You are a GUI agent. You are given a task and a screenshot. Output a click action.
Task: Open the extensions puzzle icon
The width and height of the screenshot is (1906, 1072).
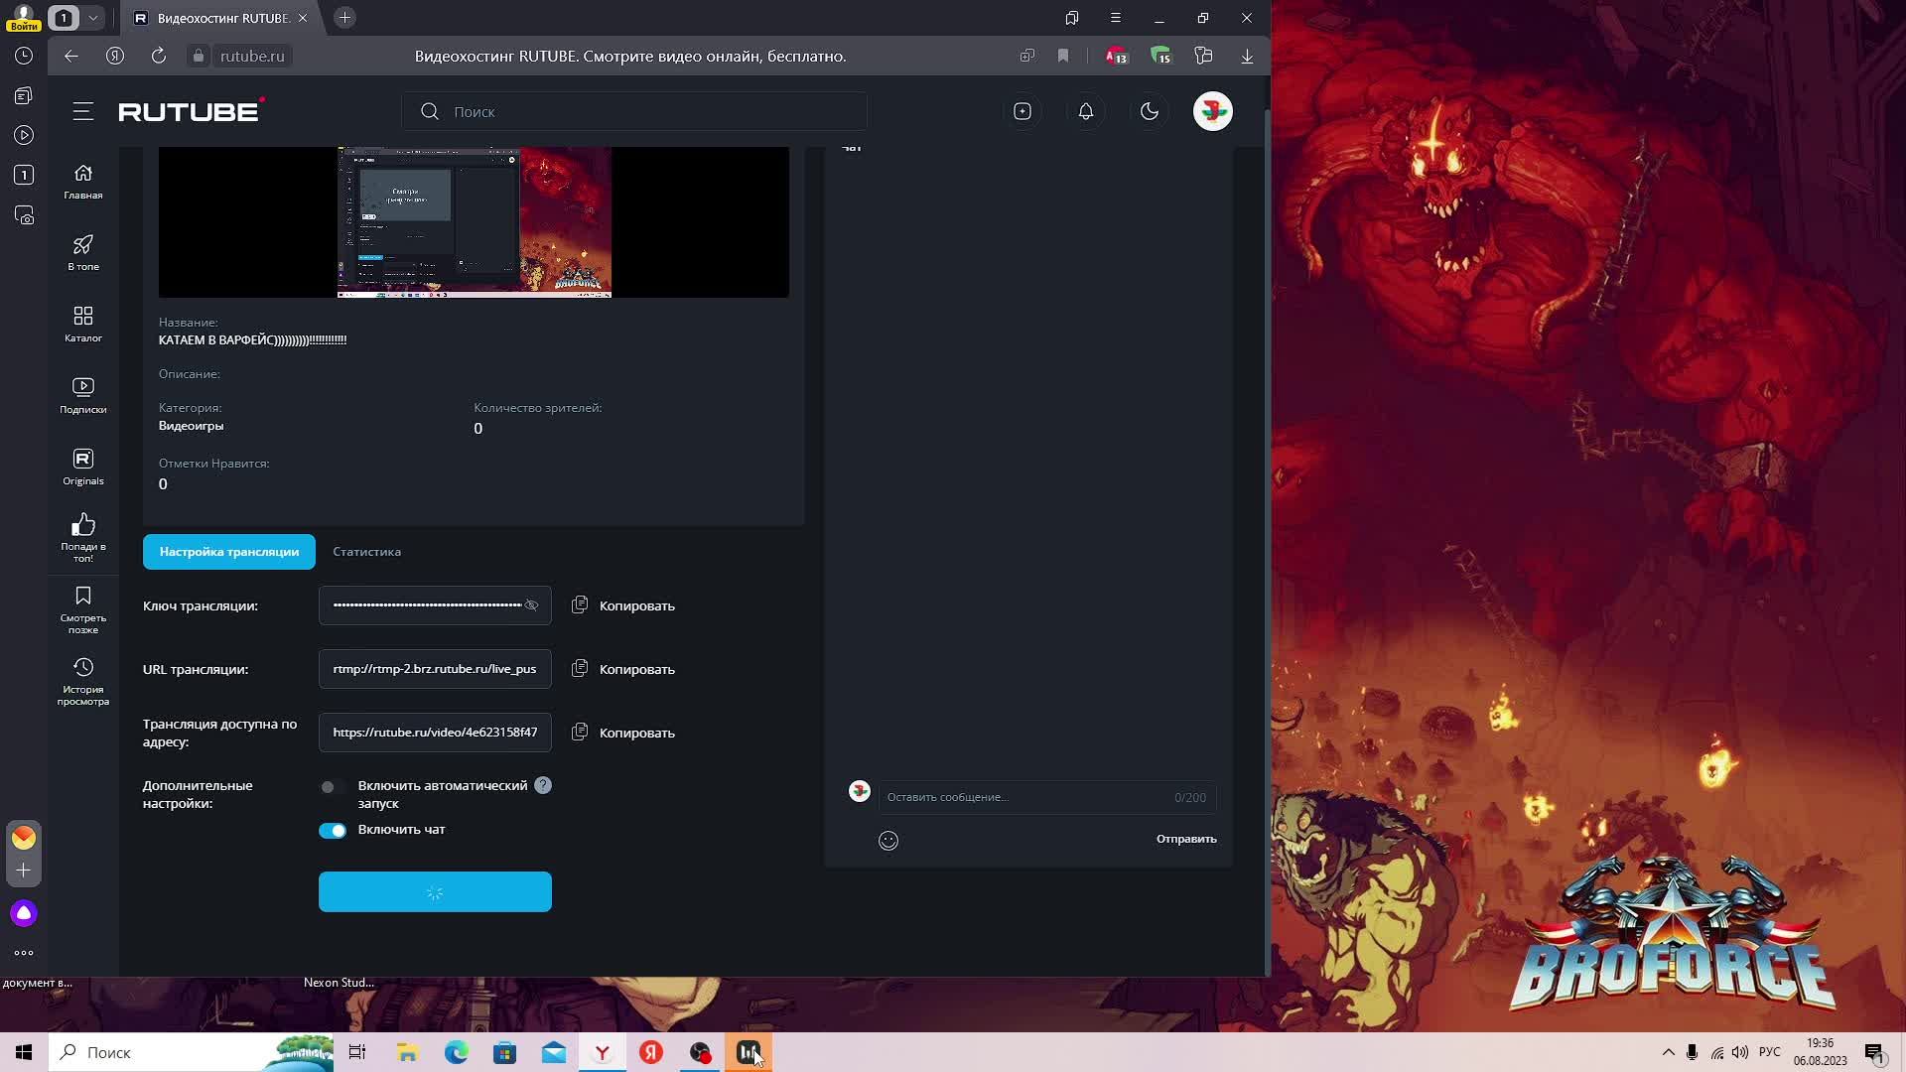tap(1204, 57)
